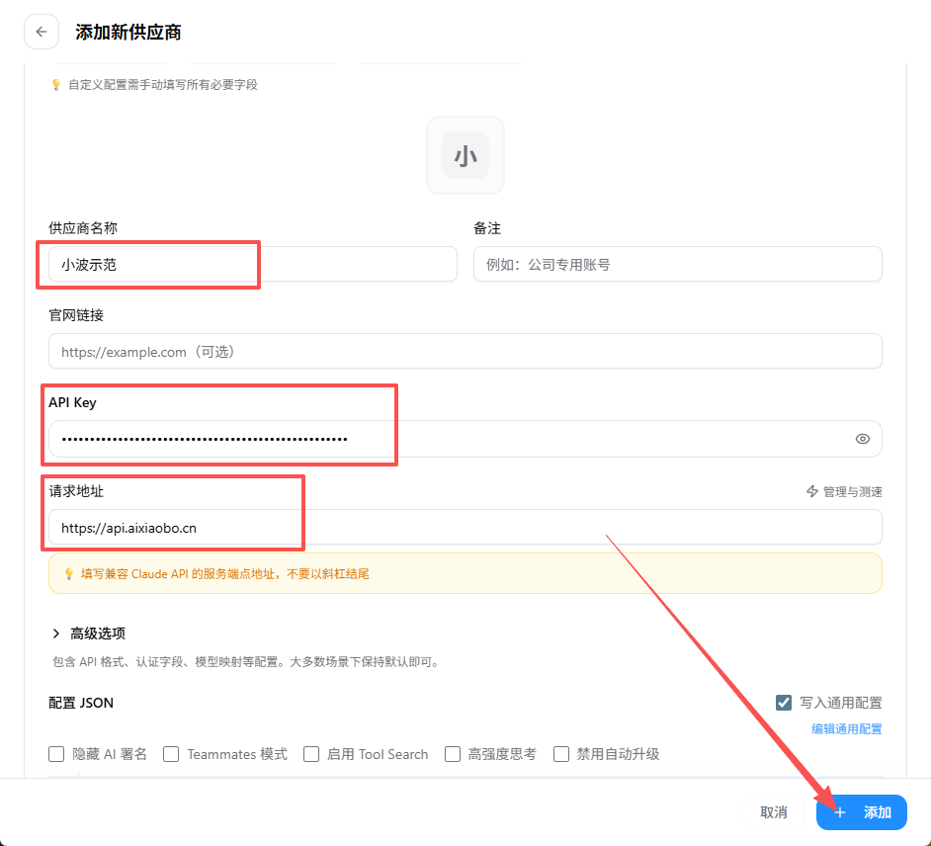The image size is (931, 846).
Task: Click the lightning icon beside 管理与测速
Action: pyautogui.click(x=812, y=491)
